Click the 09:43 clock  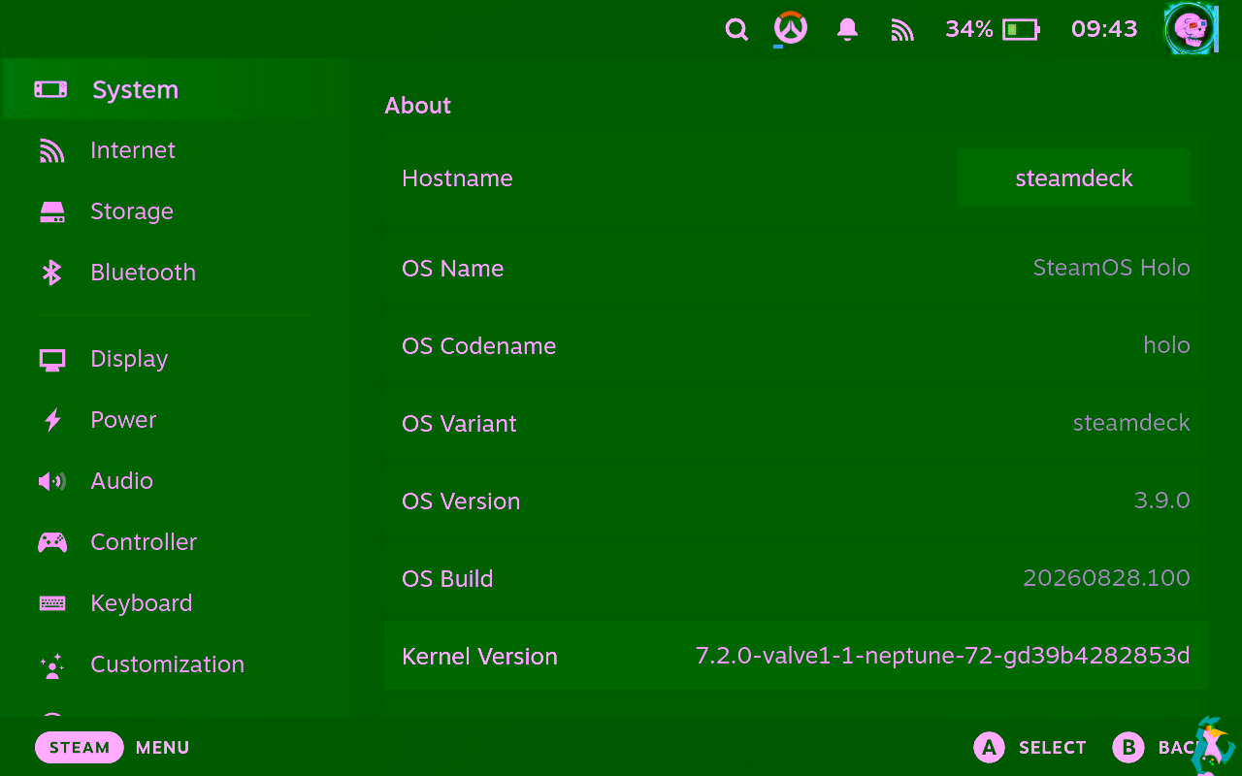click(1104, 29)
